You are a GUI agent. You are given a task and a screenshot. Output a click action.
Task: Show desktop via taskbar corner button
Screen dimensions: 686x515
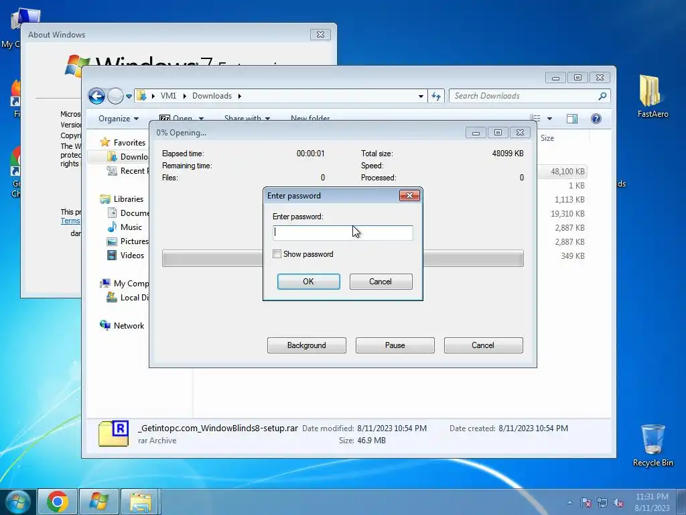click(x=681, y=502)
